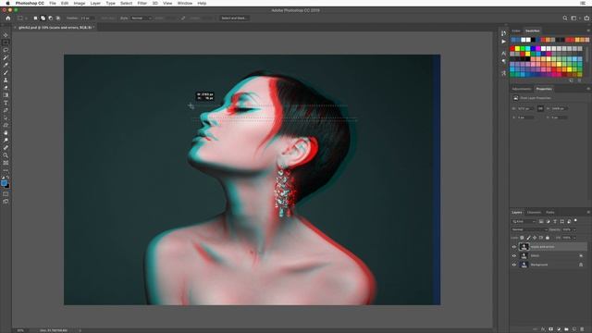Open the Properties panel menu
The image size is (592, 333).
[588, 89]
